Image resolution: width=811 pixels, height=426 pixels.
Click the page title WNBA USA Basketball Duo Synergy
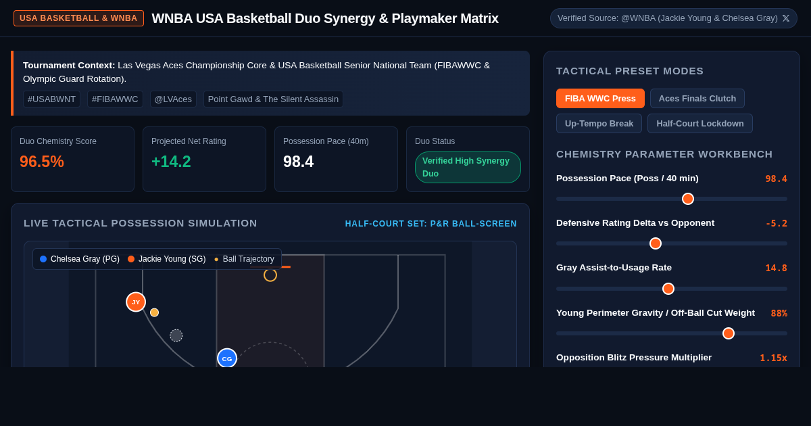click(325, 18)
